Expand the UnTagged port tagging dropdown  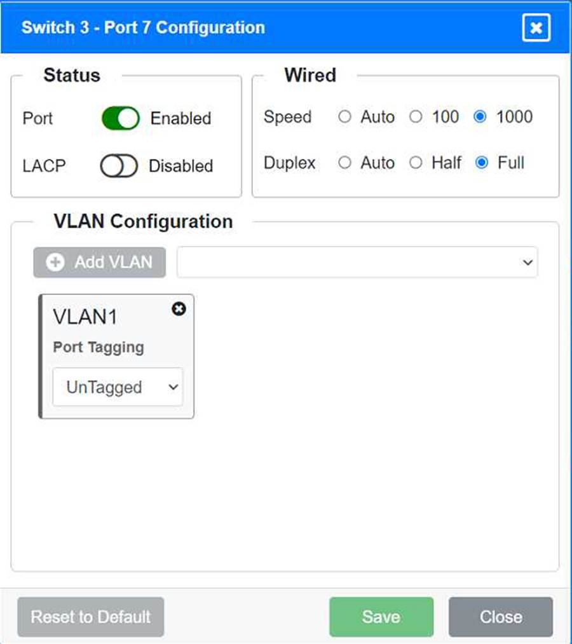pyautogui.click(x=118, y=387)
